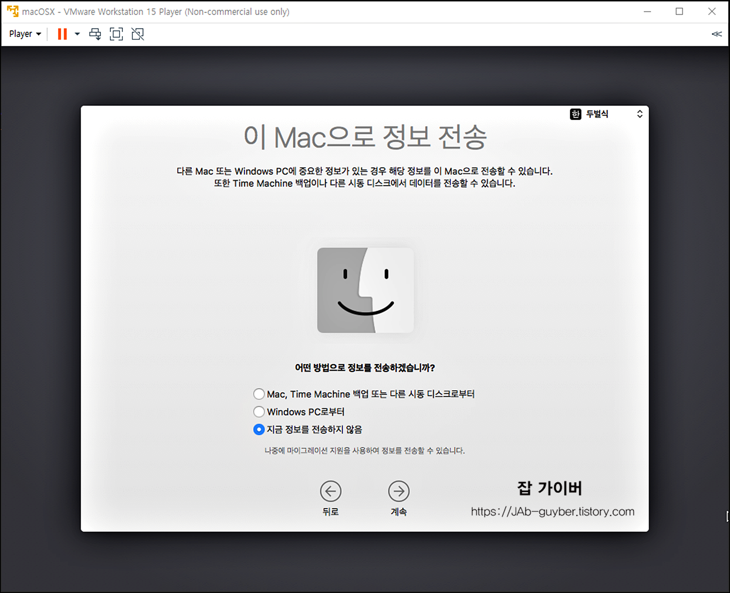
Task: Toggle Unity mode icon
Action: [x=138, y=34]
